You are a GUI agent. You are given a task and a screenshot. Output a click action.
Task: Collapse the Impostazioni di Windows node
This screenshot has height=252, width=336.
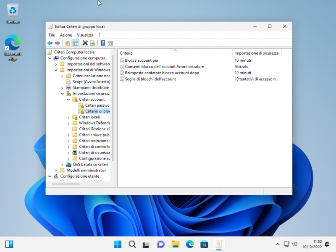tap(56, 70)
